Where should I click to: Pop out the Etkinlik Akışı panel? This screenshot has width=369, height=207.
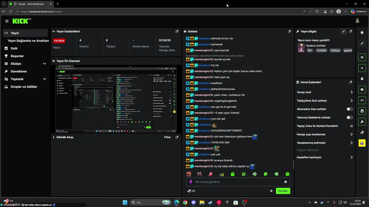(177, 137)
